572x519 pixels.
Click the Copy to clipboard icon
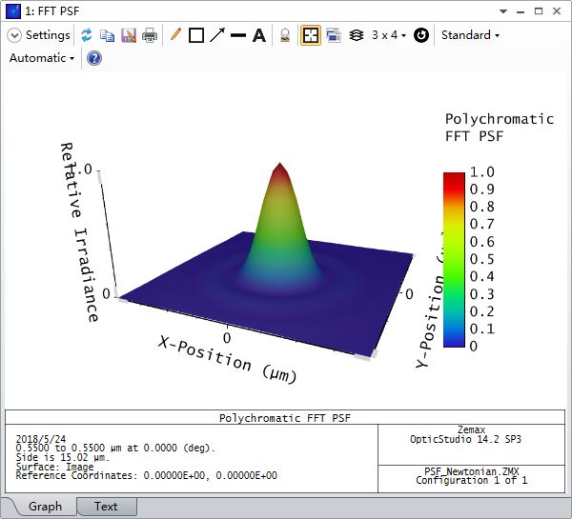pos(107,35)
